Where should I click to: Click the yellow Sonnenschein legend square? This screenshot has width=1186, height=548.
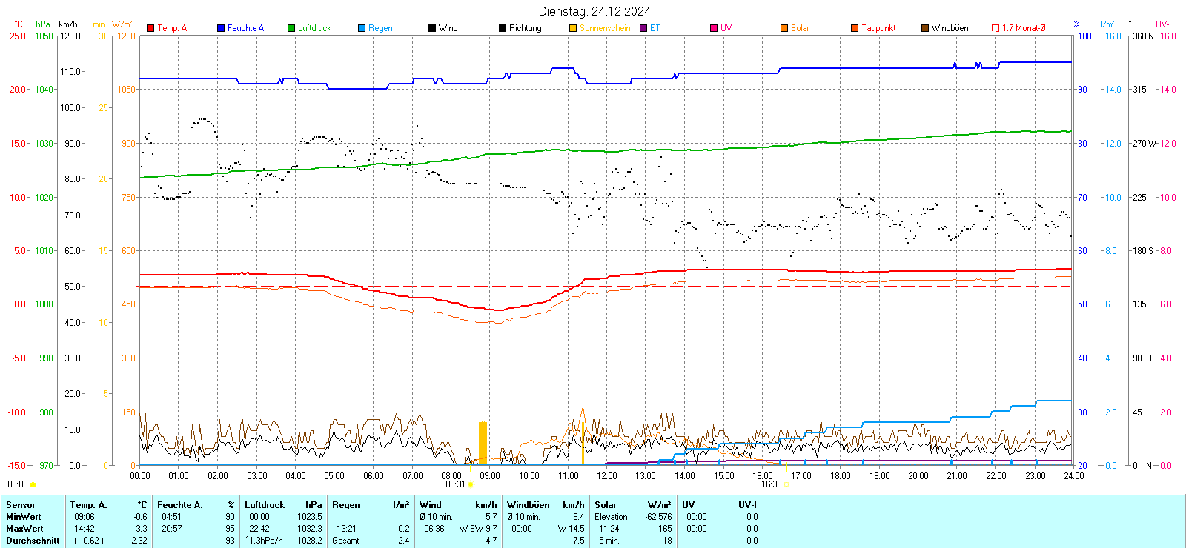[x=573, y=28]
